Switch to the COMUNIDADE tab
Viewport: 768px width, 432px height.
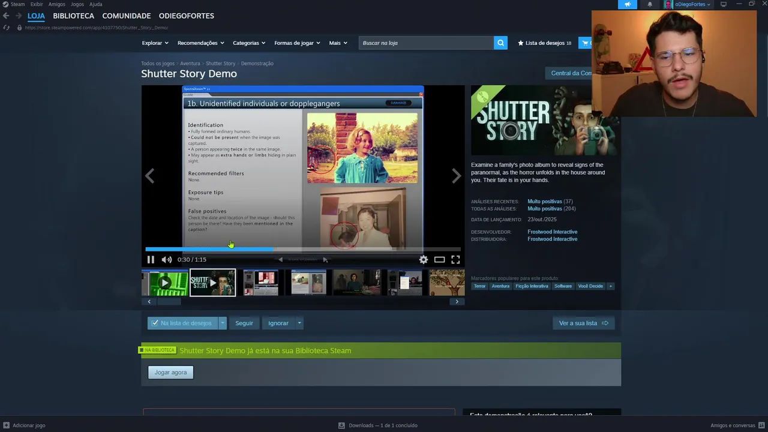[127, 16]
